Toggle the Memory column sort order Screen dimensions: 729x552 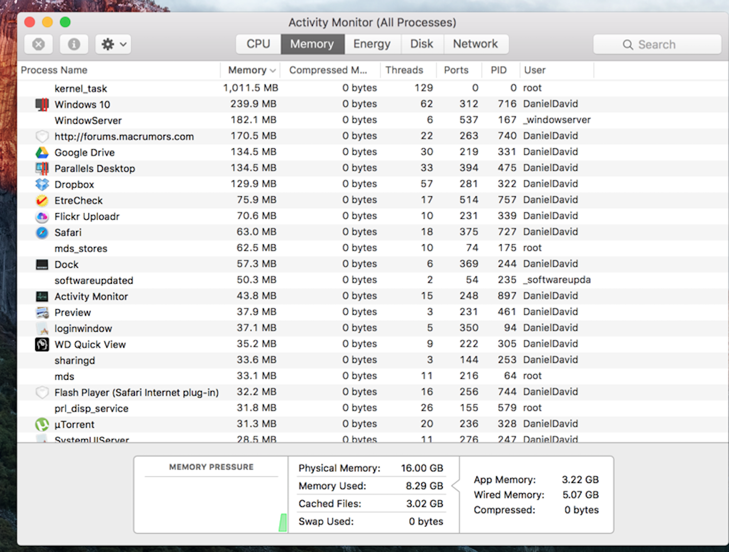pyautogui.click(x=250, y=70)
